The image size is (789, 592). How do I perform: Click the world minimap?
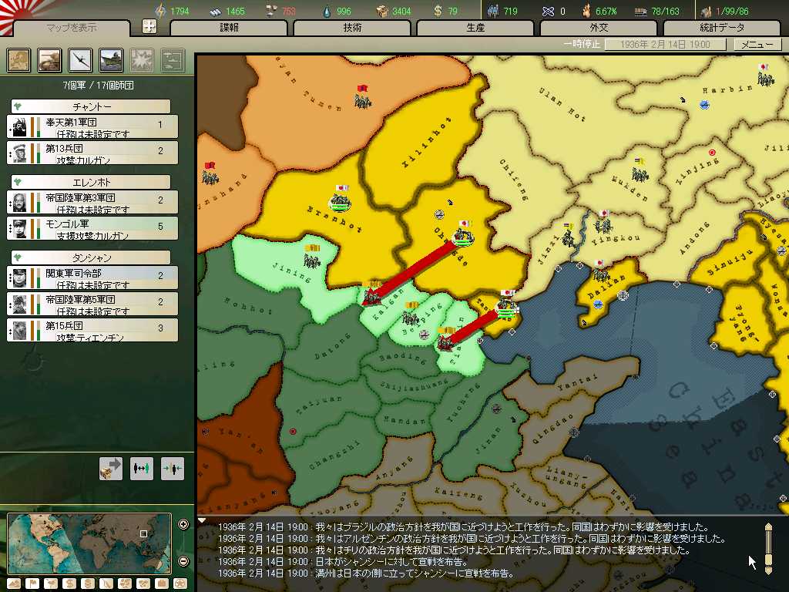coord(89,543)
